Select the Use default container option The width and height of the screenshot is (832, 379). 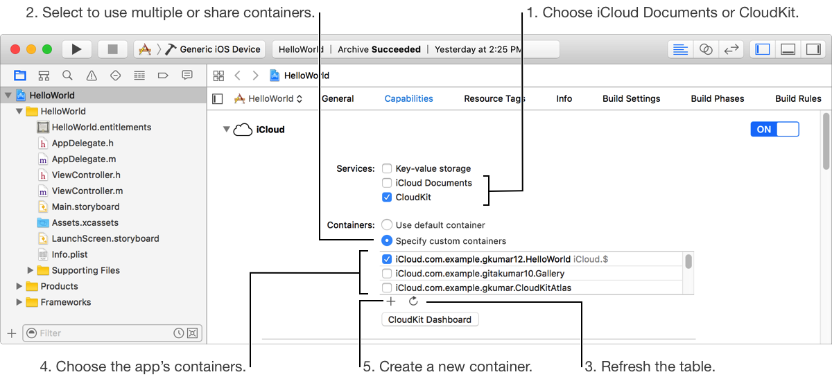coord(387,225)
